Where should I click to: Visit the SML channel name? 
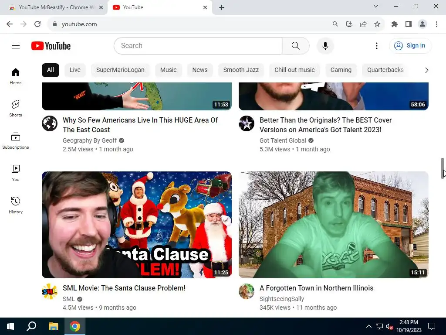[x=68, y=299]
